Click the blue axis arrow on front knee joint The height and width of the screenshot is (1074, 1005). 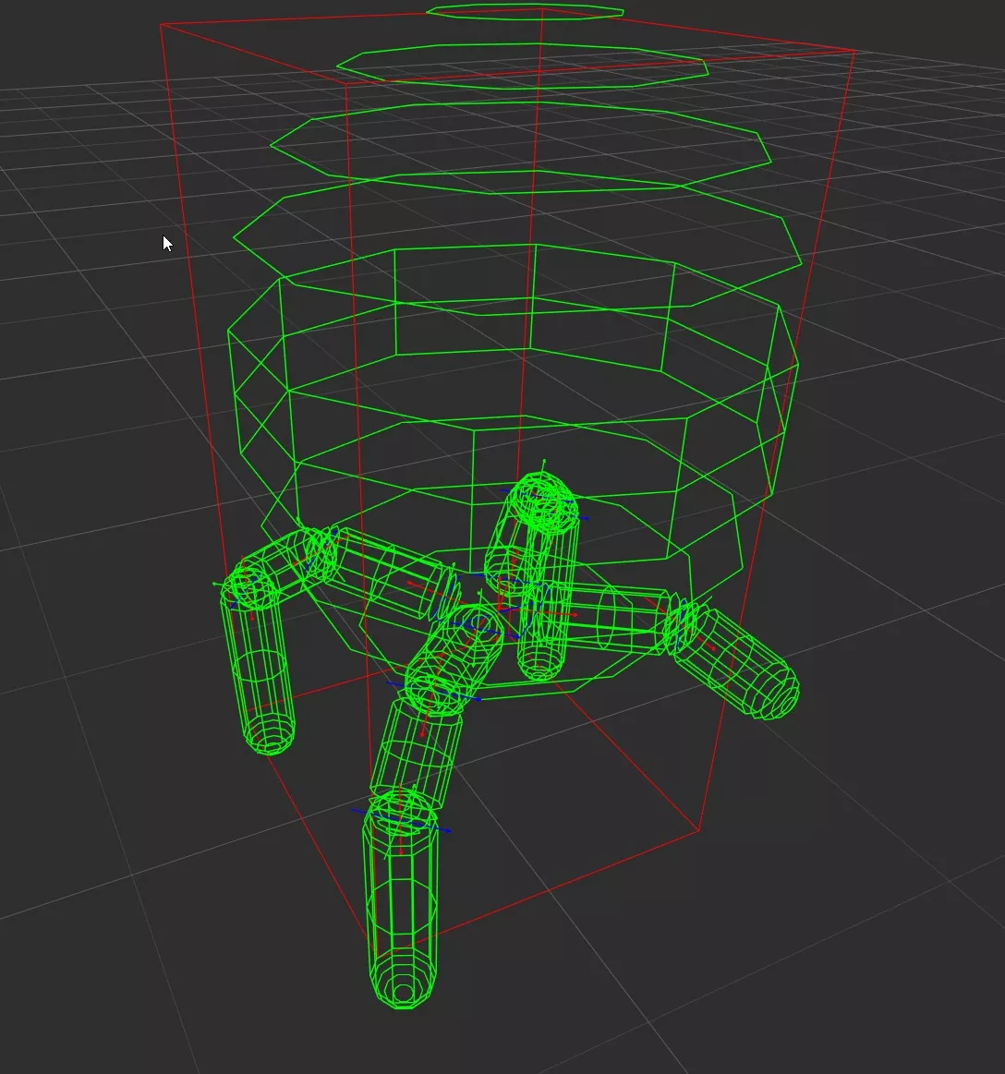coord(402,821)
